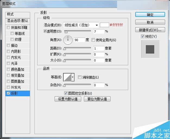Click the 大小 value field
Viewport: 170px width, 139px height.
tap(99, 60)
